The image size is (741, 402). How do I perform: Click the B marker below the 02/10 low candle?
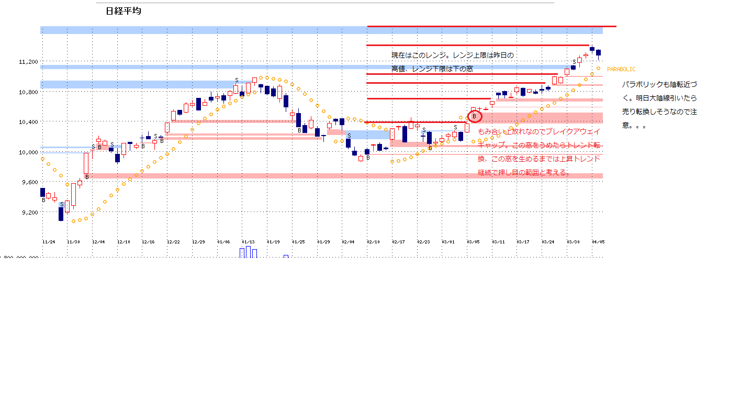368,158
